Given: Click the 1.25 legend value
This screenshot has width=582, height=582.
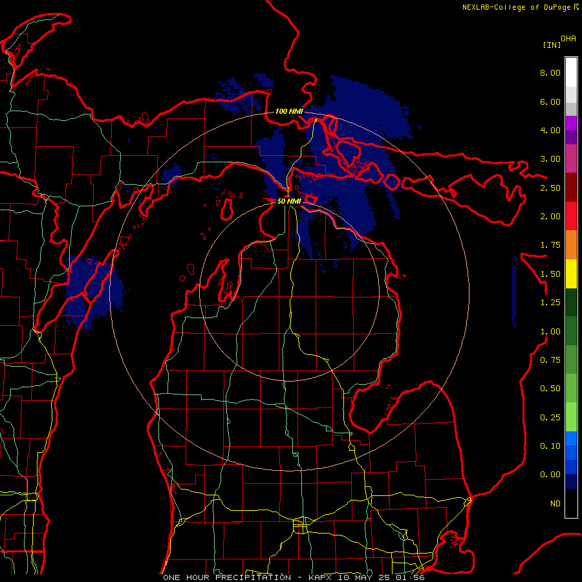Looking at the screenshot, I should [x=550, y=303].
